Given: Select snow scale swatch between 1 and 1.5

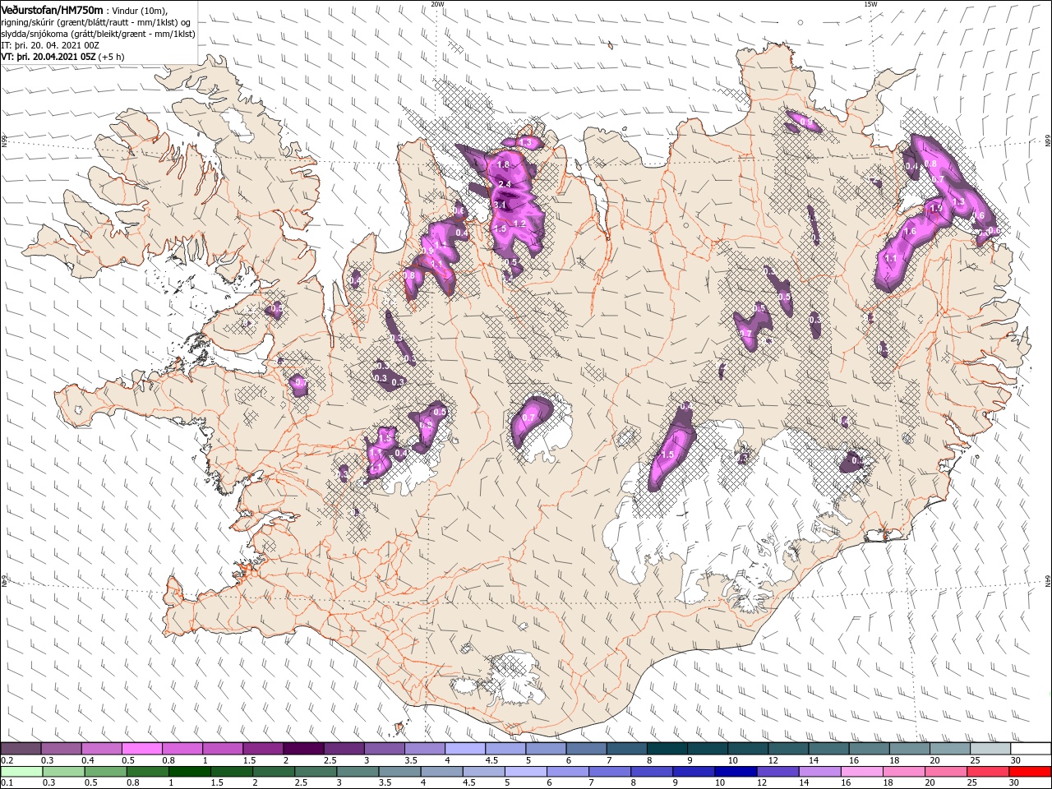Looking at the screenshot, I should 223,749.
